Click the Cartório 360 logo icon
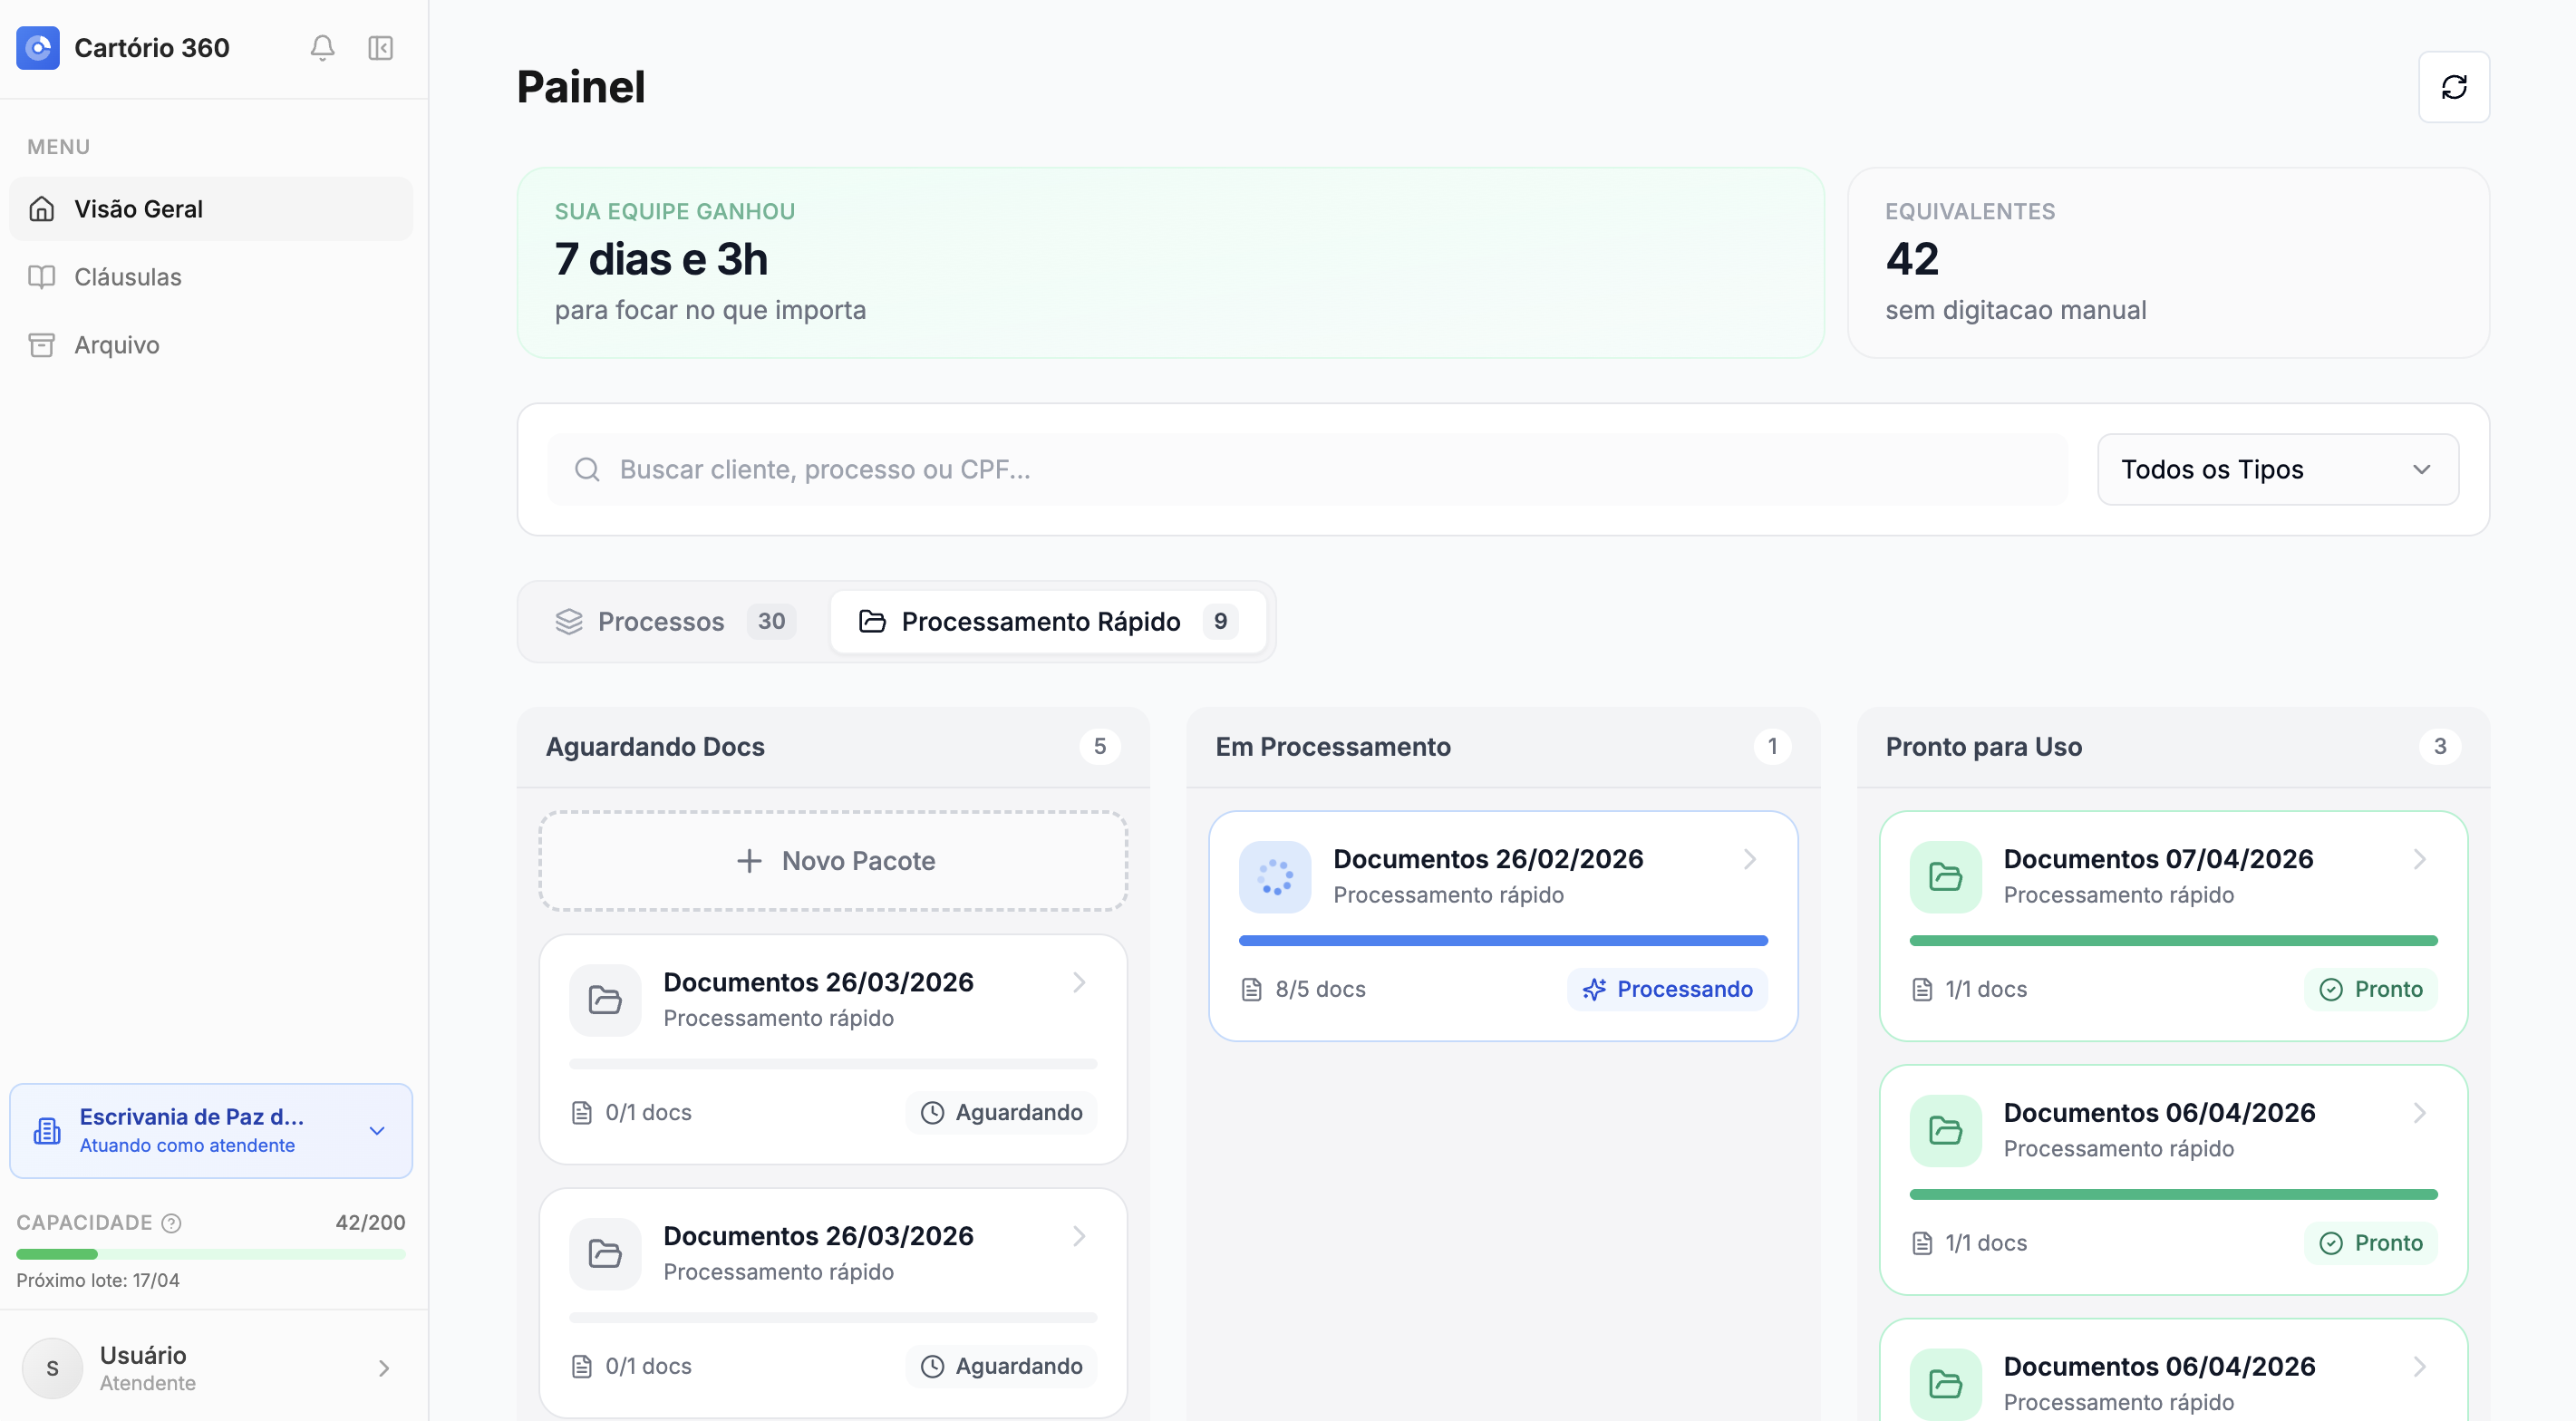2576x1421 pixels. click(38, 48)
